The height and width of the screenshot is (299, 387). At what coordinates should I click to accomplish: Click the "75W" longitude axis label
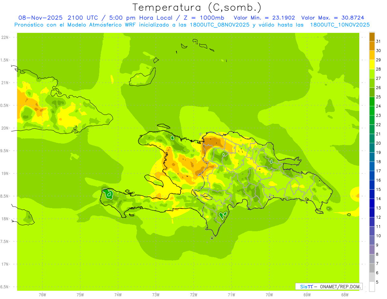pyautogui.click(x=80, y=295)
